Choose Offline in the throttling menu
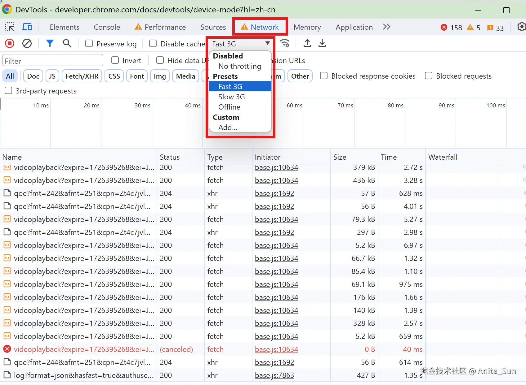Viewport: 526px width, 385px height. pos(229,107)
